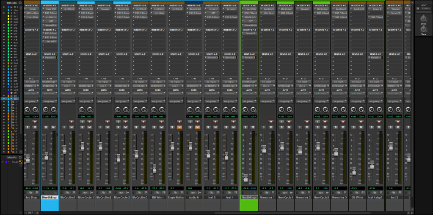Unmute the Audio 6 track
The height and width of the screenshot is (215, 433).
[197, 127]
